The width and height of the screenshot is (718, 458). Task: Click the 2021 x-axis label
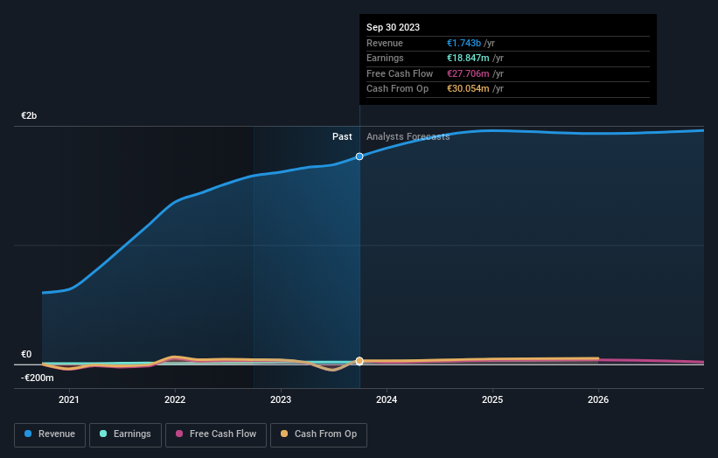click(69, 399)
